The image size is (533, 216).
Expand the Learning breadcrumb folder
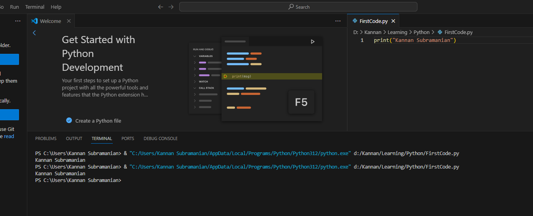pyautogui.click(x=397, y=32)
